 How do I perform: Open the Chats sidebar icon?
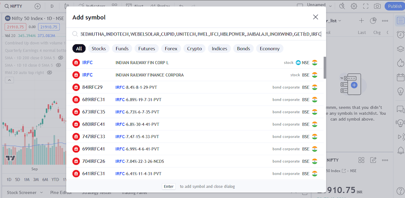click(x=400, y=109)
